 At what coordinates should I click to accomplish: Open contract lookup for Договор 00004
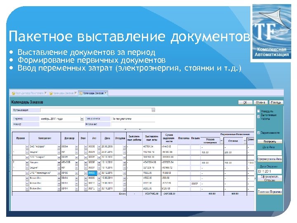[x=77, y=147]
